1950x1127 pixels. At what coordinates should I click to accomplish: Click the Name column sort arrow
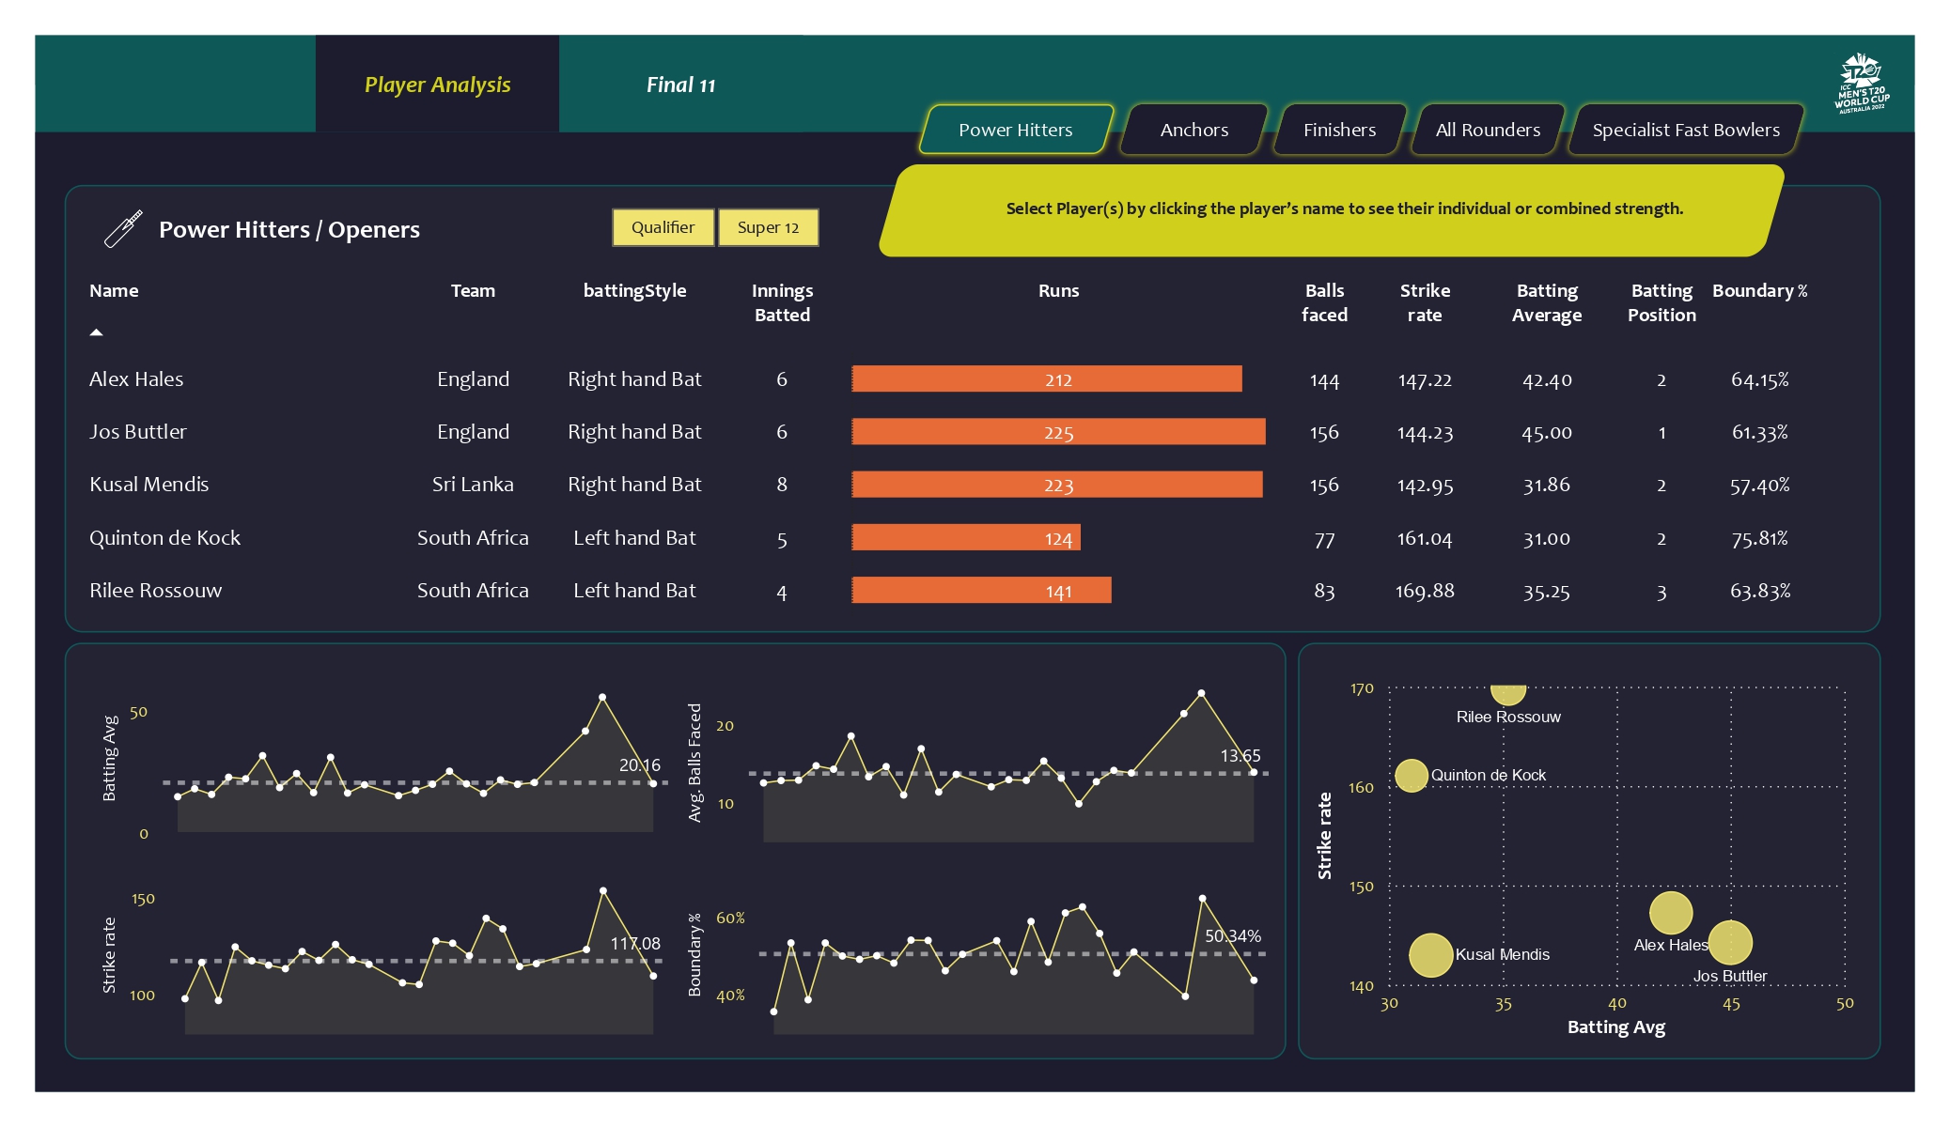pos(96,332)
